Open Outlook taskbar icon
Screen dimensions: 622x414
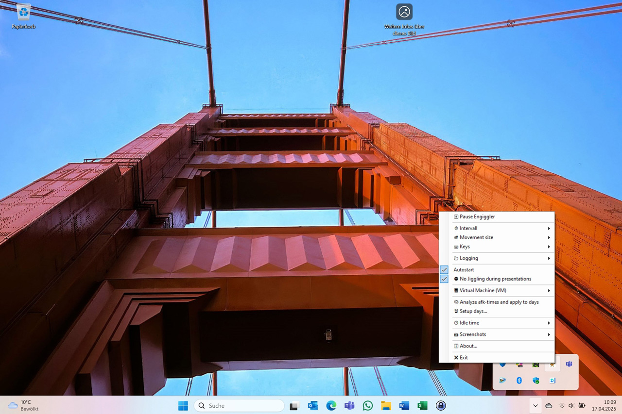coord(313,406)
